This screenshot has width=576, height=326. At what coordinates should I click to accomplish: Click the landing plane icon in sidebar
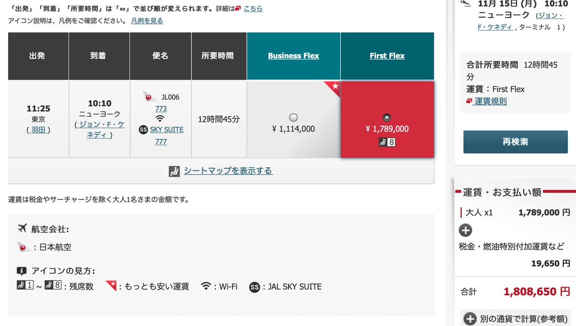tap(465, 3)
